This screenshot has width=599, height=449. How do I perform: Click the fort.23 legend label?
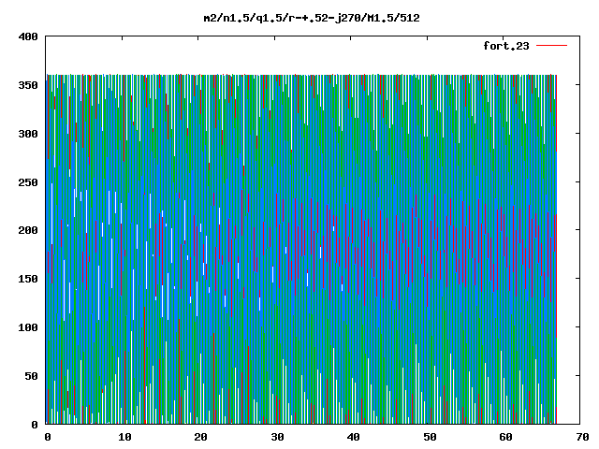[505, 46]
